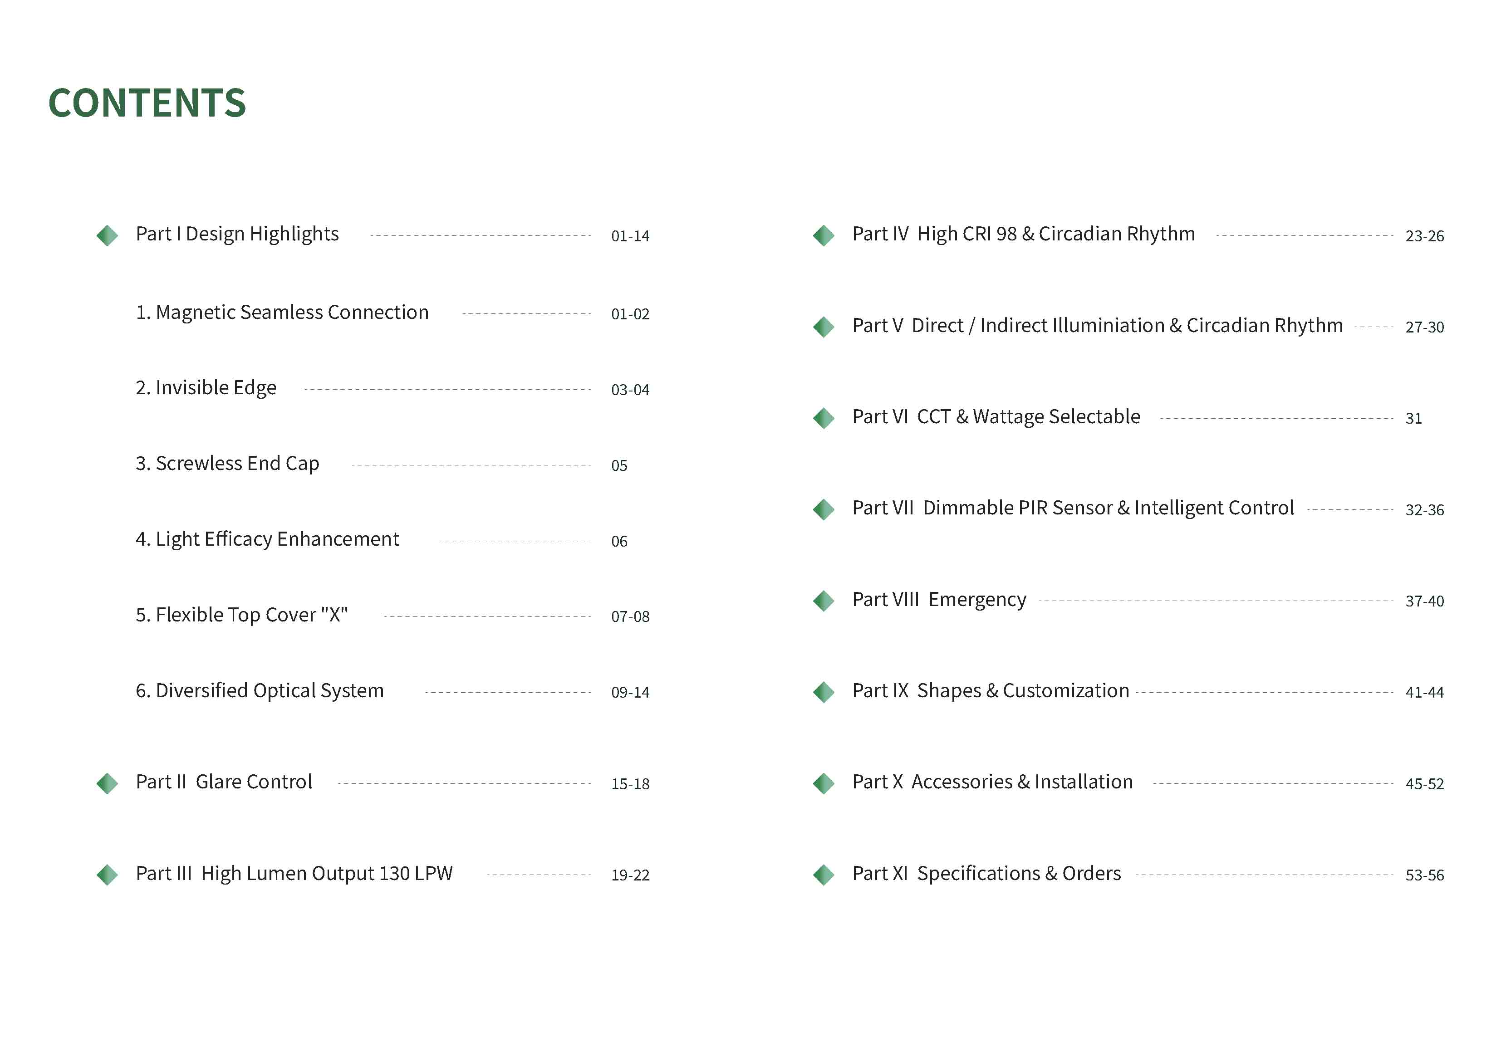The width and height of the screenshot is (1501, 1061).
Task: Click page range 45-52
Action: point(1424,784)
